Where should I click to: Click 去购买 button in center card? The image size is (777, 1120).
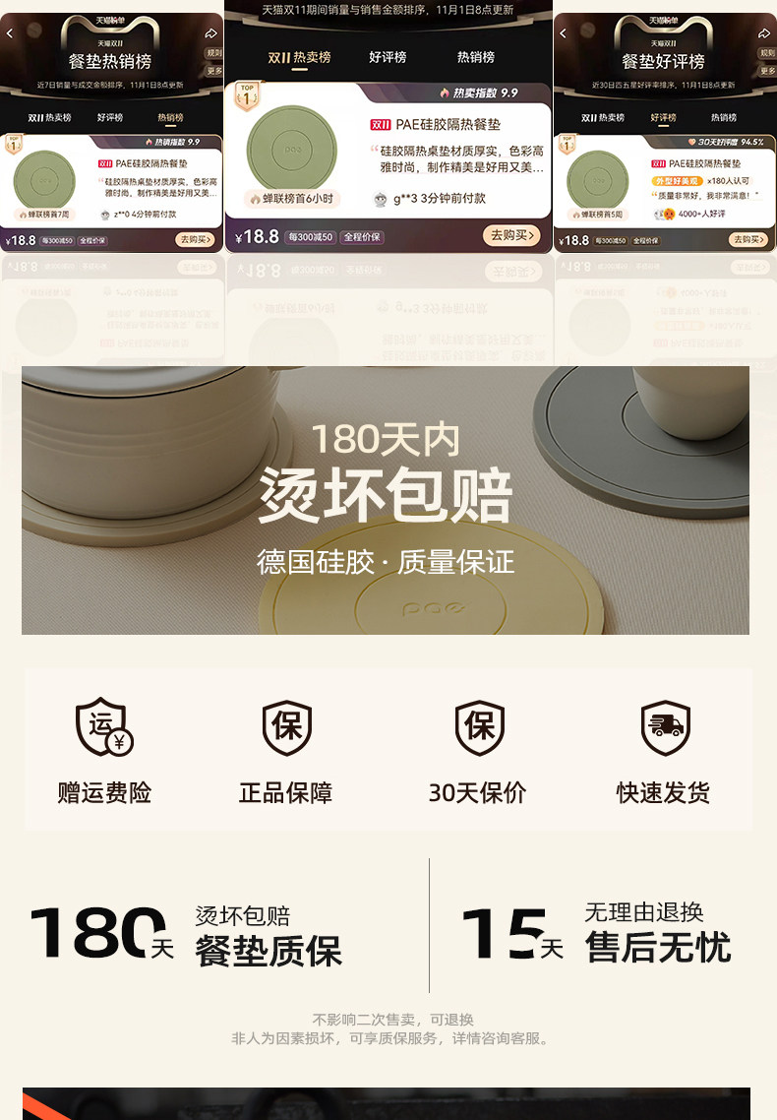511,236
